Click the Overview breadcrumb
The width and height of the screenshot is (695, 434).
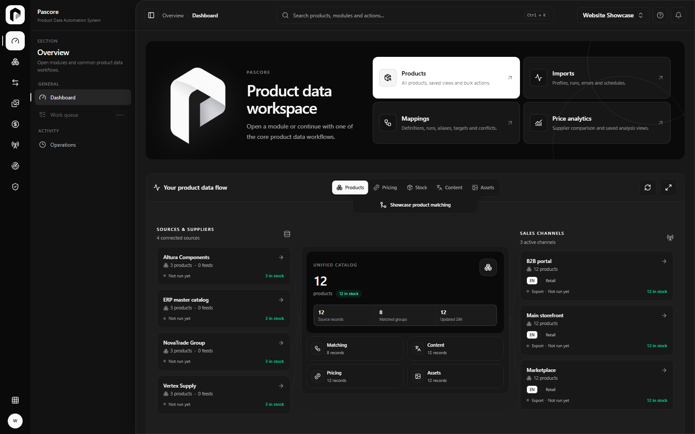(x=173, y=16)
